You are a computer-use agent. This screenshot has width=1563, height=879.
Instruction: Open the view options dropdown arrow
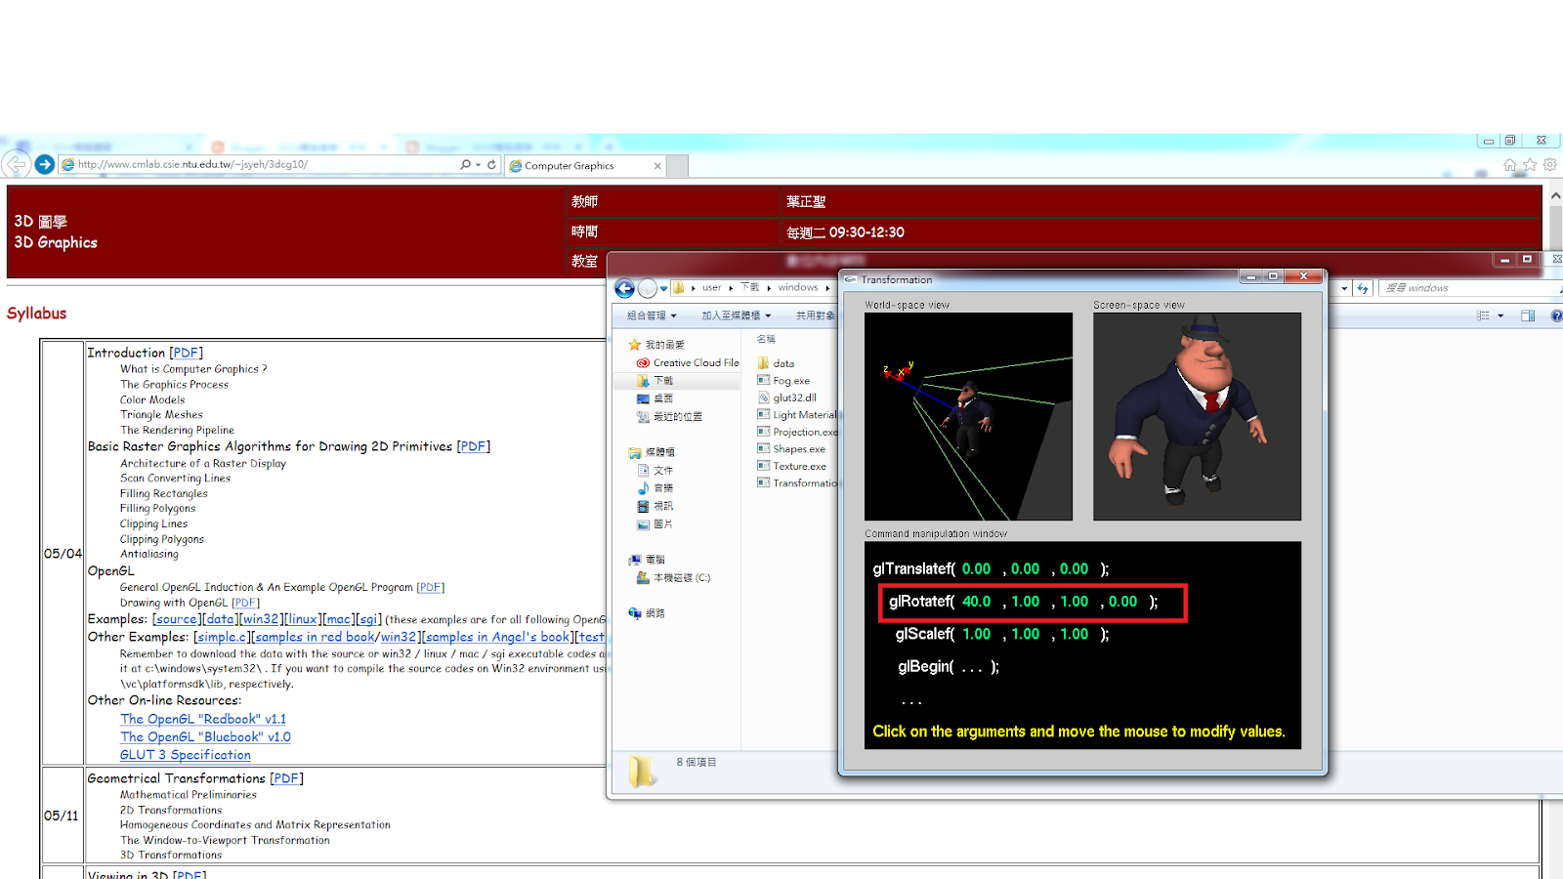(1500, 315)
